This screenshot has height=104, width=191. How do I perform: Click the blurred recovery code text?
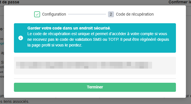click(x=84, y=65)
